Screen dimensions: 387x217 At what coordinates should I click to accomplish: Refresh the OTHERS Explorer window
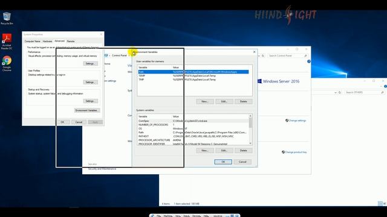[340, 92]
